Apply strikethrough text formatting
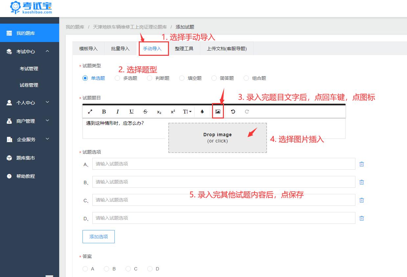 click(145, 112)
